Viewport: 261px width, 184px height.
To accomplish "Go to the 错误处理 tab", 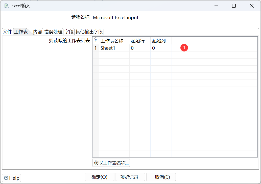I will pyautogui.click(x=53, y=32).
